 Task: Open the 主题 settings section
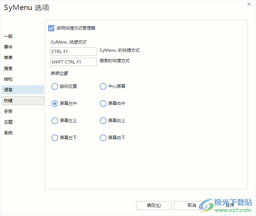[x=23, y=122]
